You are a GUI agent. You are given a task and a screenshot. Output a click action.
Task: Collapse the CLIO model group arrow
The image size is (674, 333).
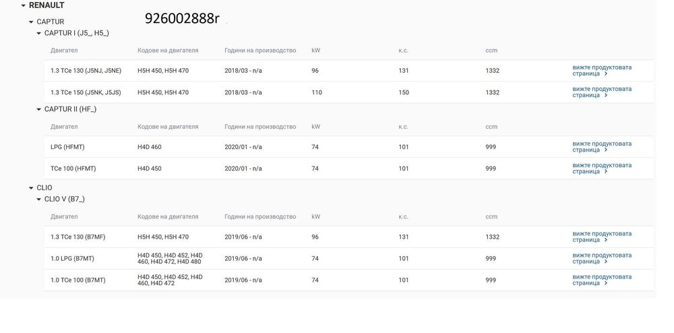point(31,188)
